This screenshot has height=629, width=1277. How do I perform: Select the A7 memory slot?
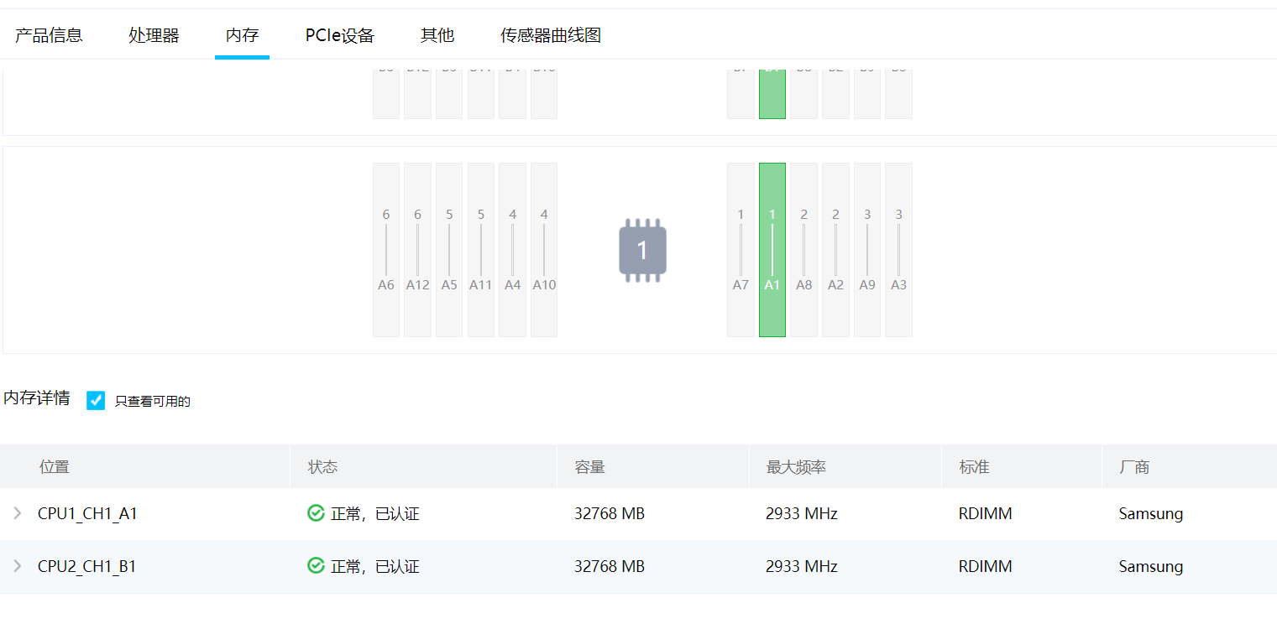741,250
